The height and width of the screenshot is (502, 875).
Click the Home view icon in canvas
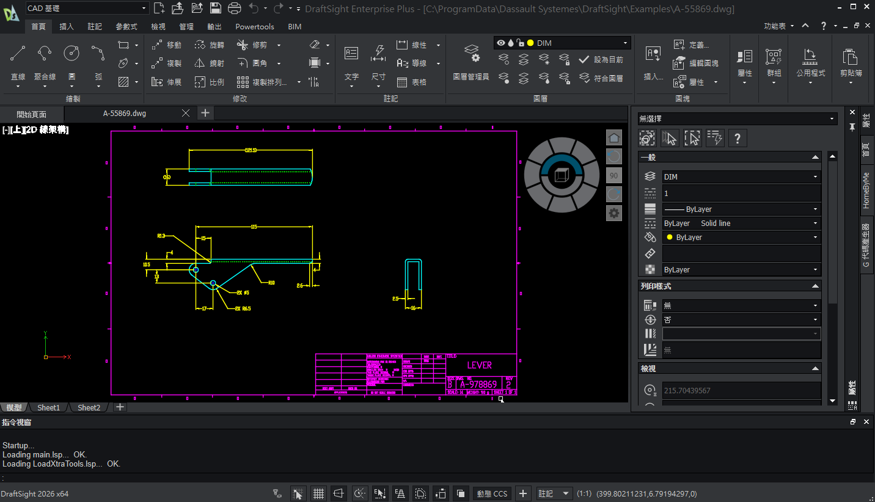coord(613,137)
